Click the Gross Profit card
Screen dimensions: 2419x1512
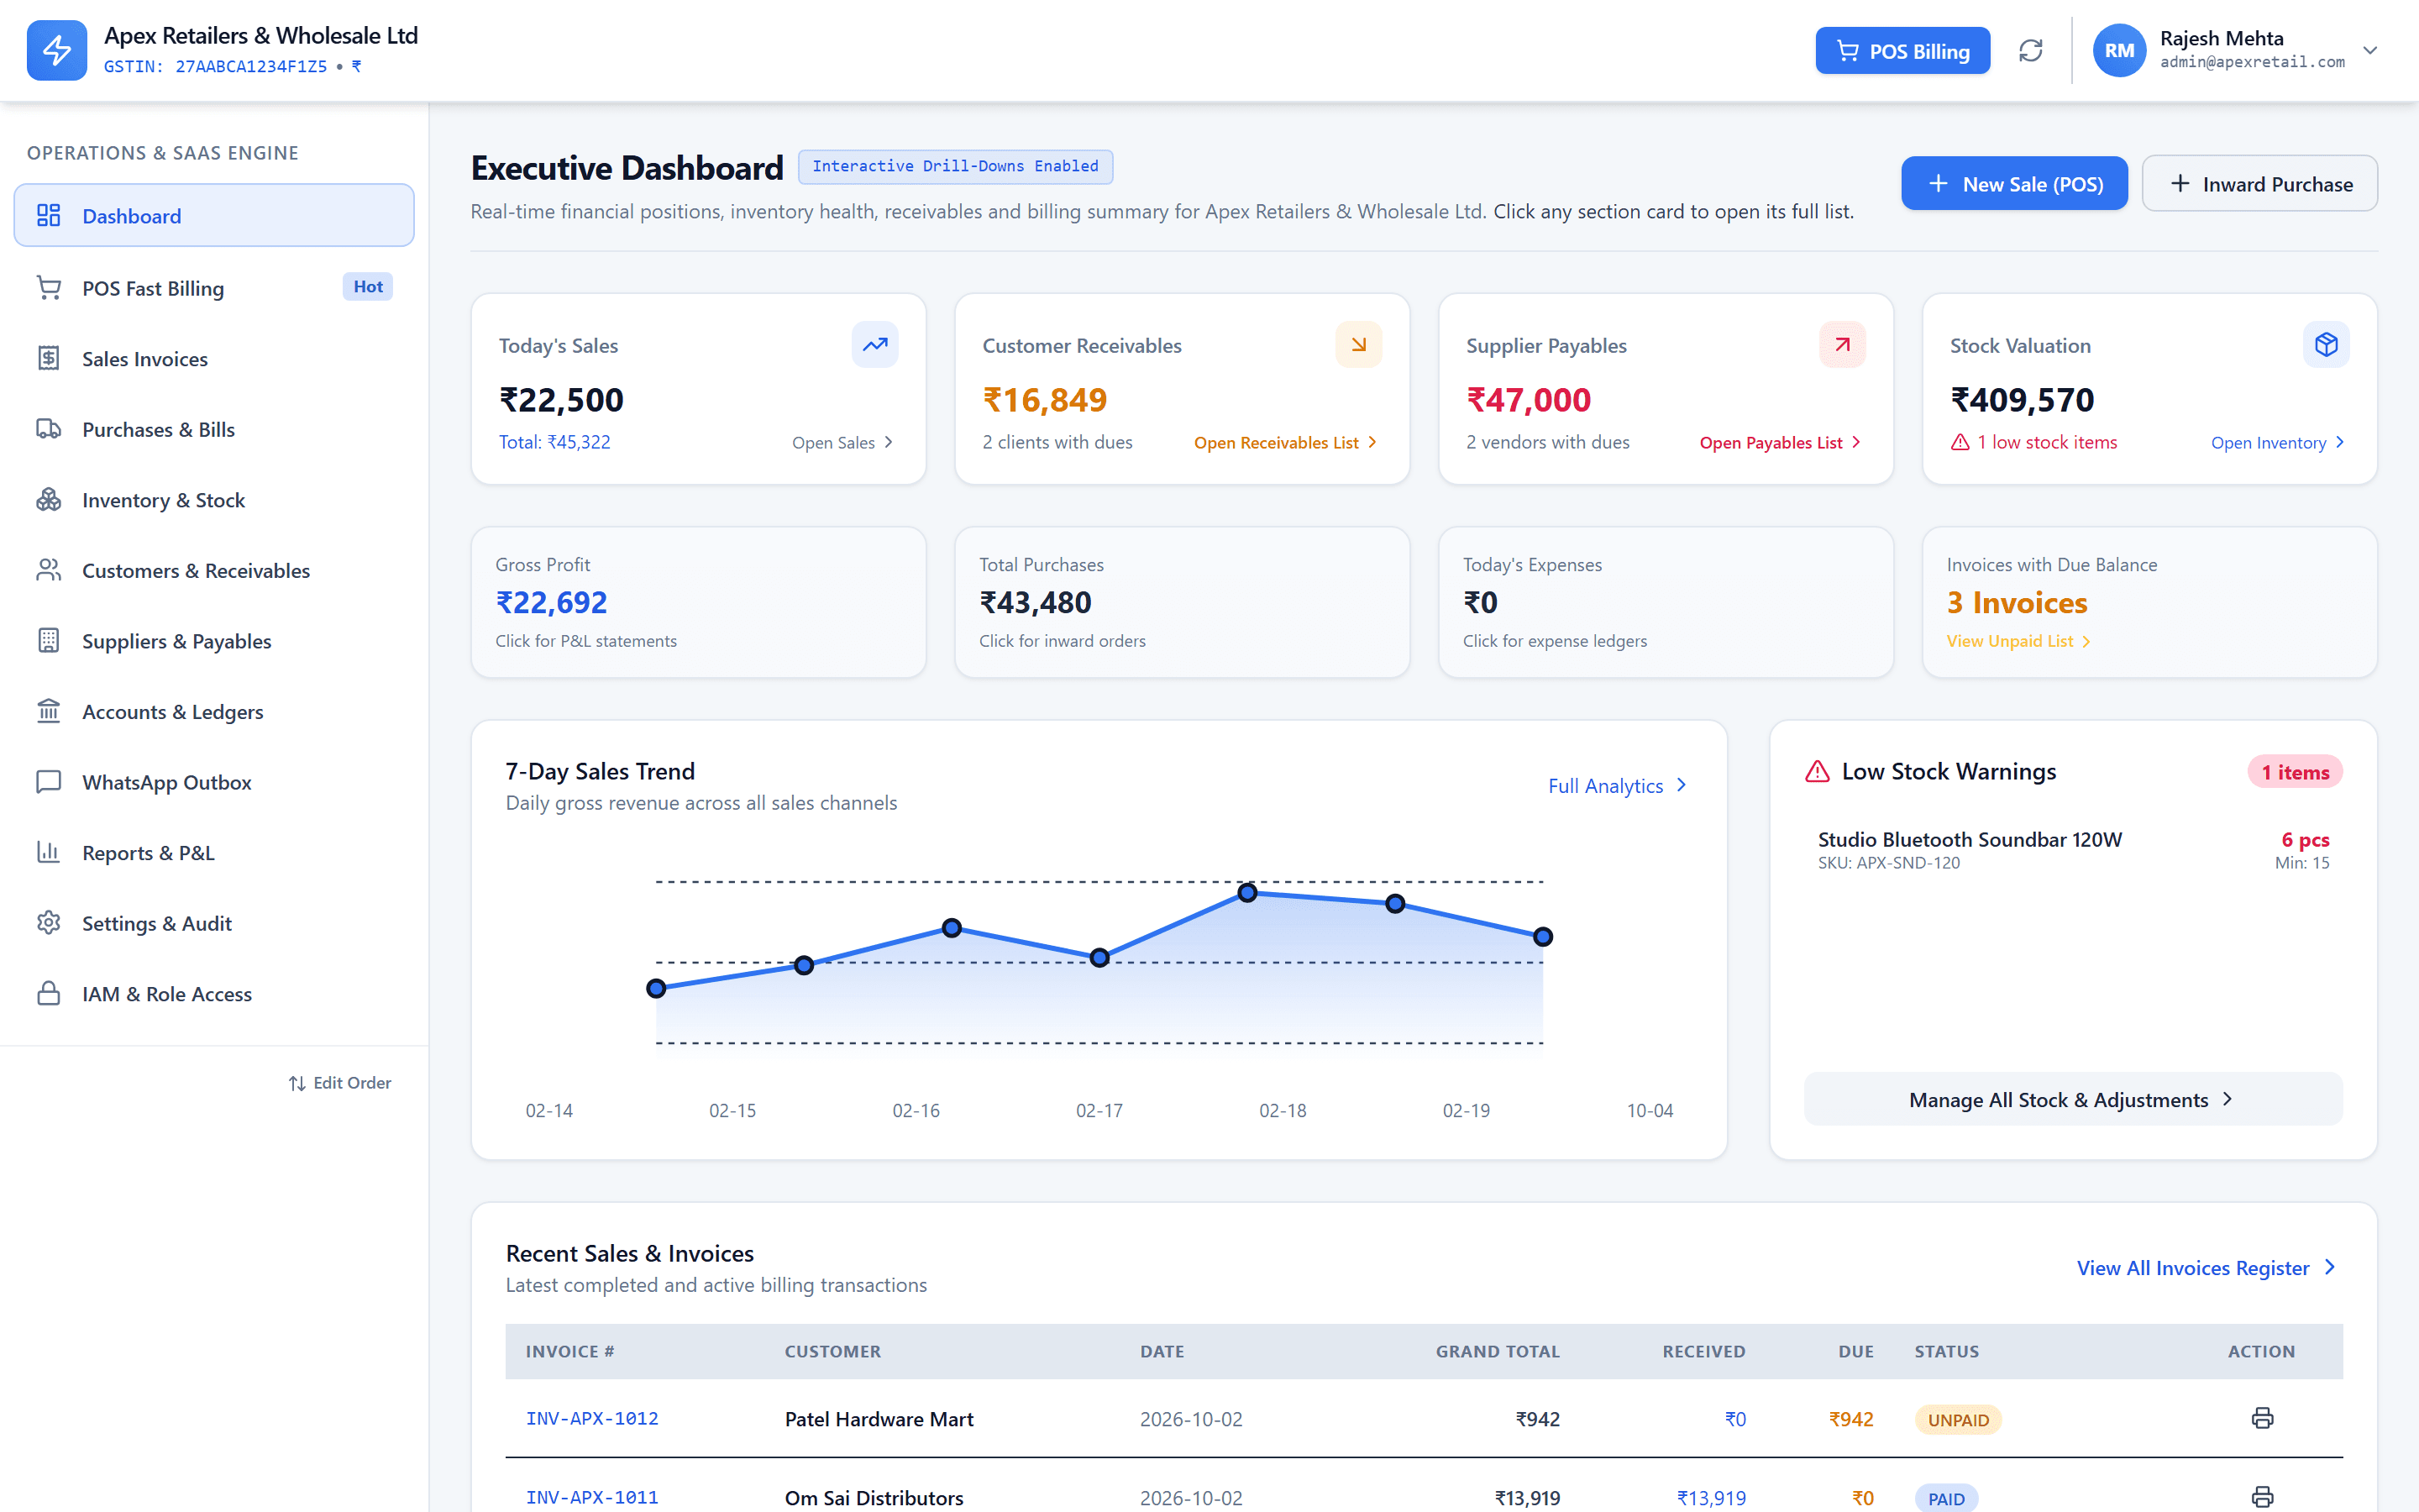[x=698, y=602]
